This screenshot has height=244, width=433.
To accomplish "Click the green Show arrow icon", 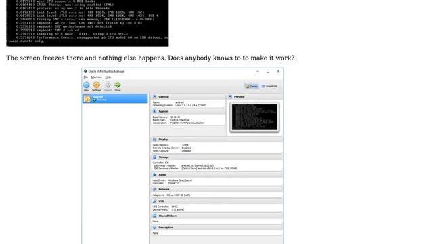I will pos(118,85).
